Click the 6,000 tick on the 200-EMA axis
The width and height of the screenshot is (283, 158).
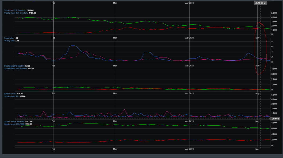pyautogui.click(x=274, y=129)
